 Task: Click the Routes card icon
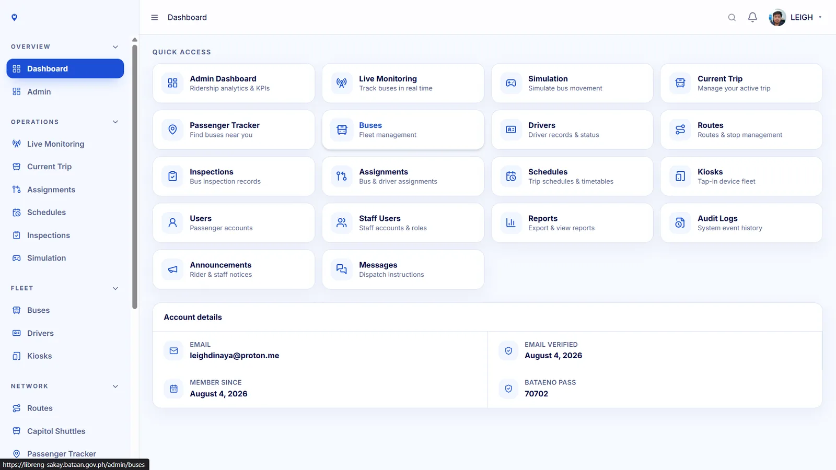click(x=680, y=130)
